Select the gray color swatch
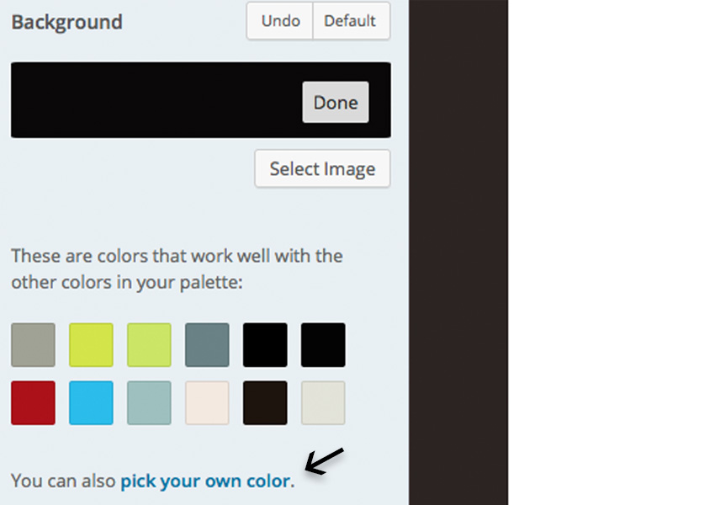The image size is (715, 505). (32, 344)
